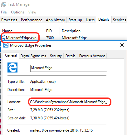127x135 pixels.
Task: Sort by the Description column header
Action: click(71, 31)
